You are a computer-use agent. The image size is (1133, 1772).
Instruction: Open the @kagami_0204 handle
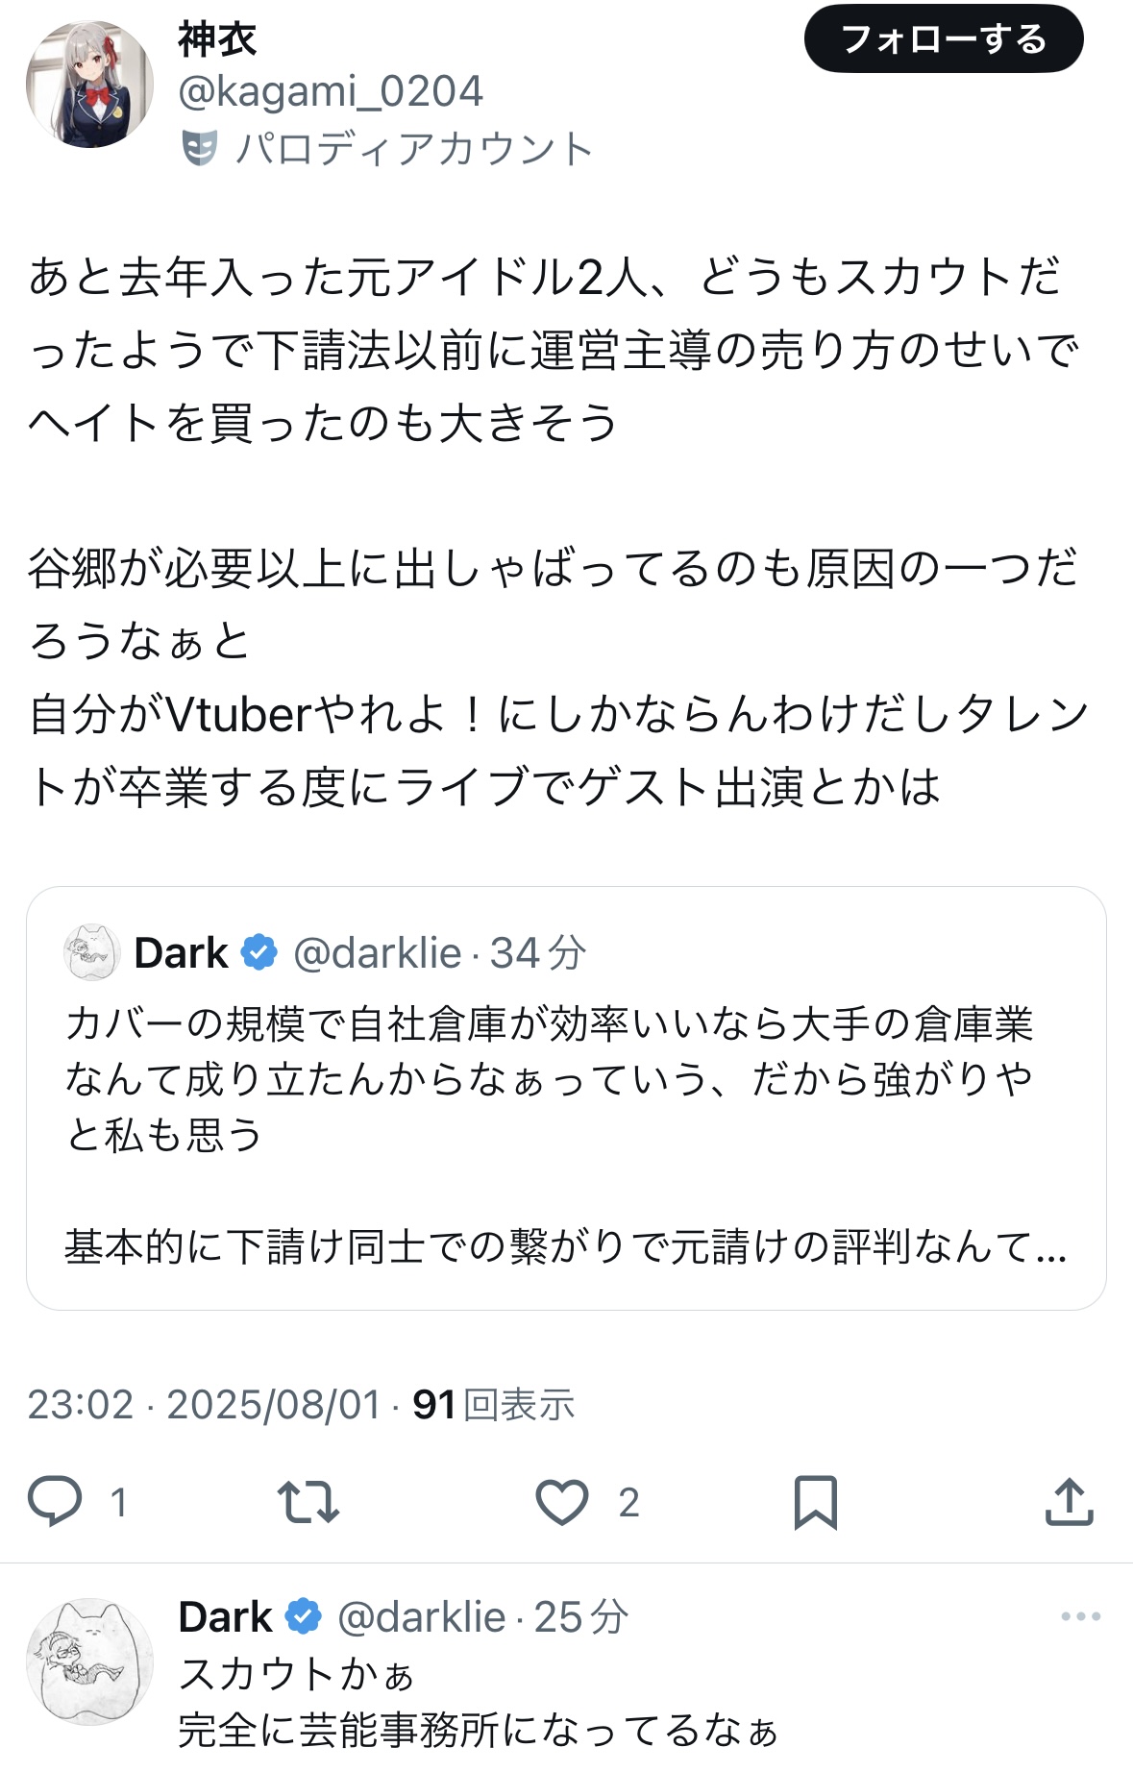[x=331, y=91]
